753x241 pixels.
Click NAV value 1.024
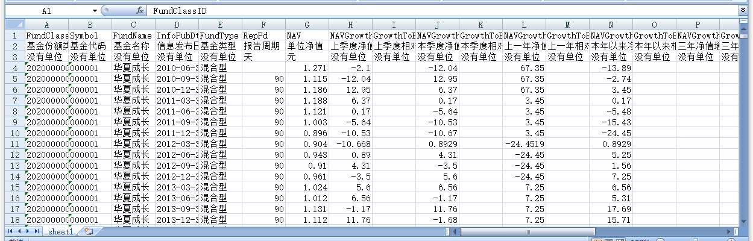(x=307, y=187)
